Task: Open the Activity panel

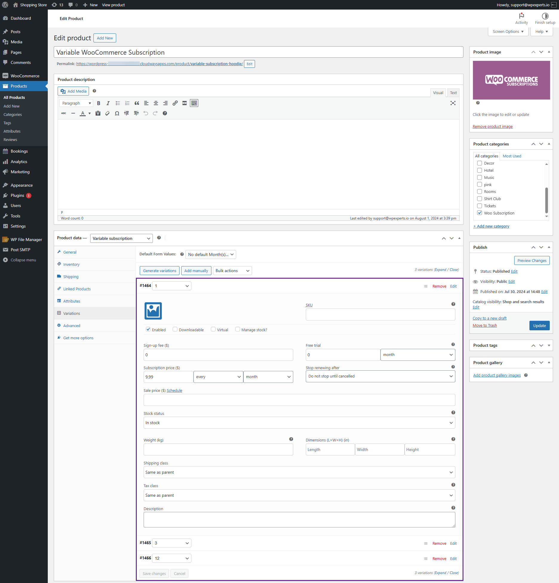Action: coord(521,19)
